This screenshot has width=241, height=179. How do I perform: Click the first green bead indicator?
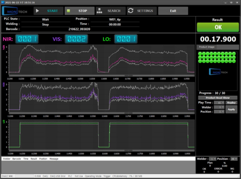point(200,54)
